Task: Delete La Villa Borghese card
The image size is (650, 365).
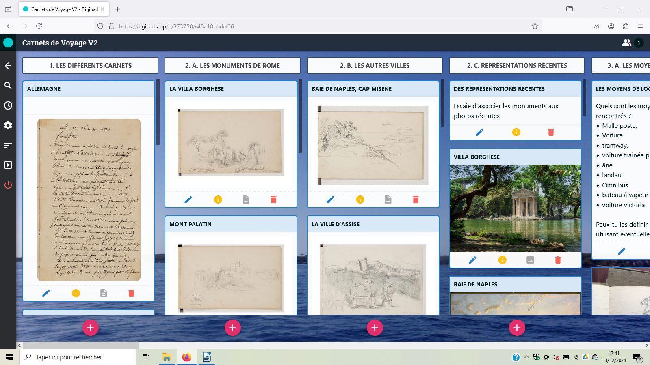Action: pos(273,200)
